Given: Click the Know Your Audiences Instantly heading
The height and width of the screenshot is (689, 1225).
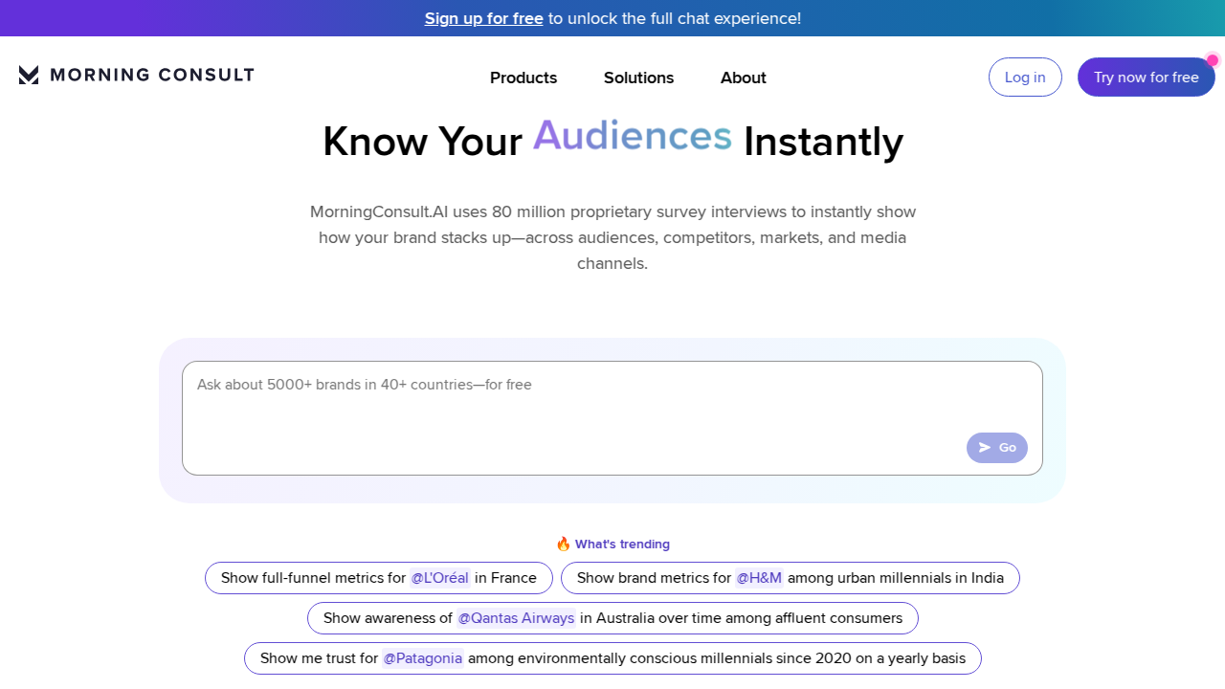Looking at the screenshot, I should [x=612, y=140].
